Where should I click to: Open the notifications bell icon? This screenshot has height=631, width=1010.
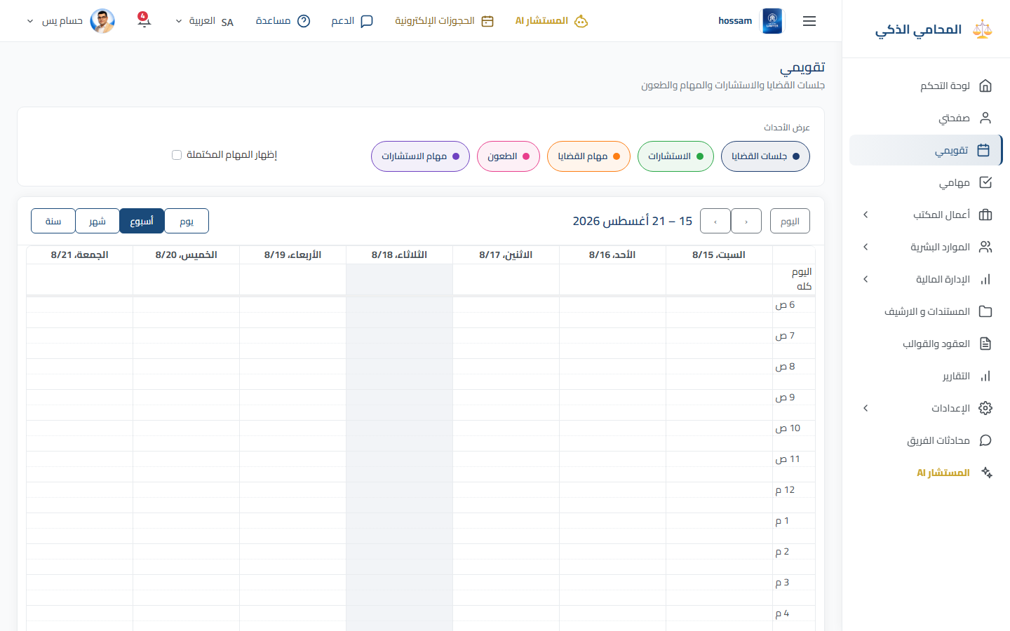click(144, 20)
